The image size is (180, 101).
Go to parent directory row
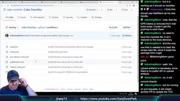[x=7, y=42]
